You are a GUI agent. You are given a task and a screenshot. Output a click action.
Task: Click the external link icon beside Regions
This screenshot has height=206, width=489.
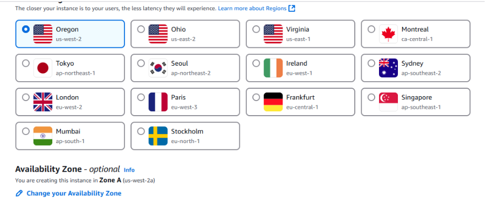pos(292,9)
